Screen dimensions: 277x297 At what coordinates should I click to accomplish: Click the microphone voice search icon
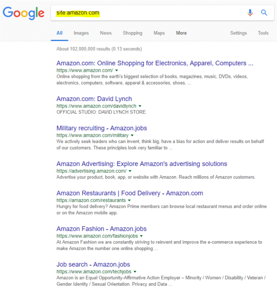(250, 13)
